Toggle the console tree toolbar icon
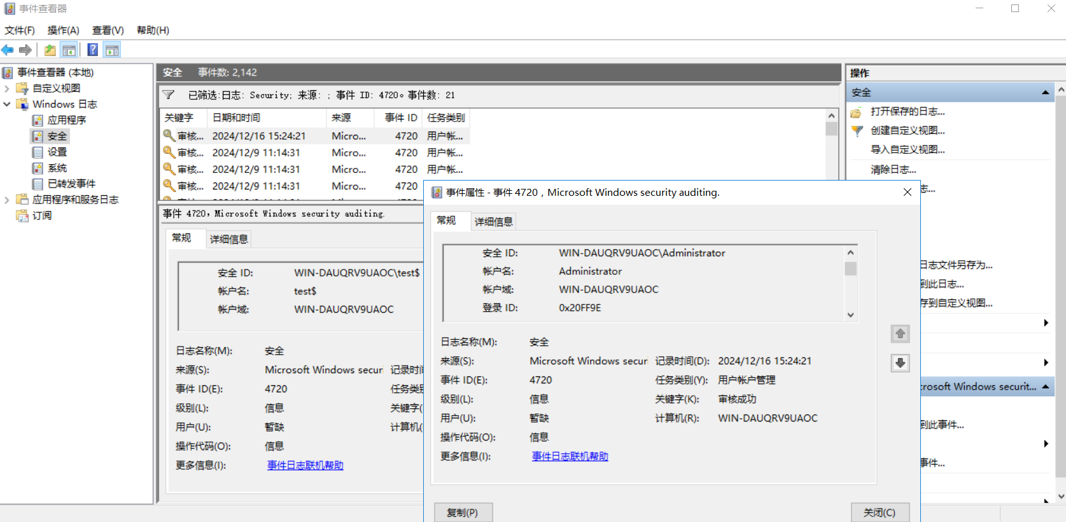The image size is (1066, 522). click(69, 50)
